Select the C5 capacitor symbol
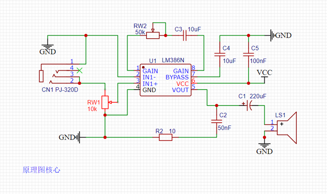Viewport: 327px width, 194px height. coord(249,55)
